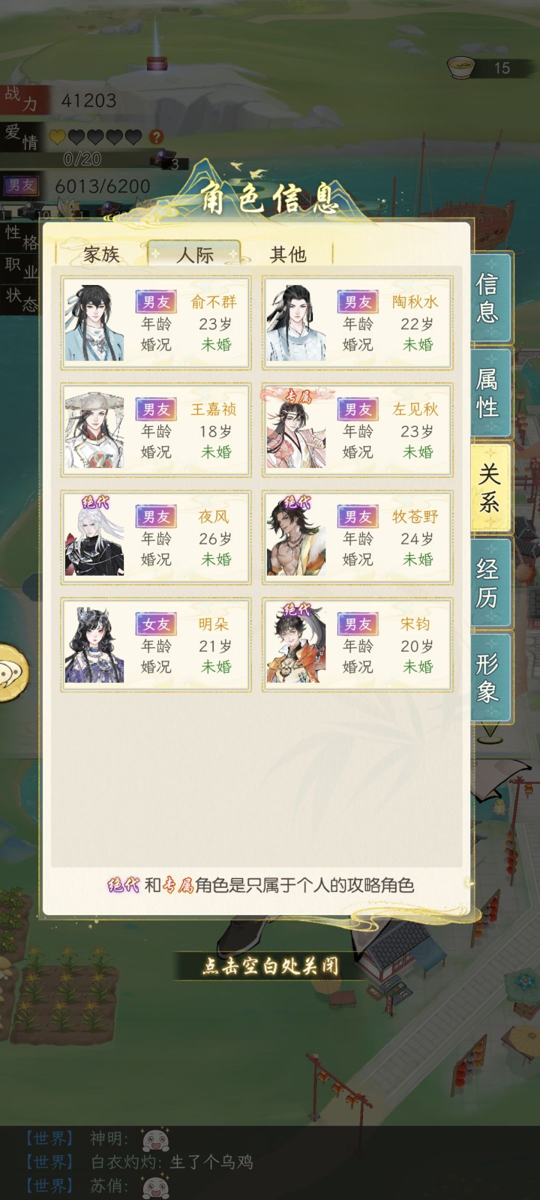Image resolution: width=540 pixels, height=1200 pixels.
Task: Click 点击空白处关闭 to close panel
Action: (x=270, y=966)
